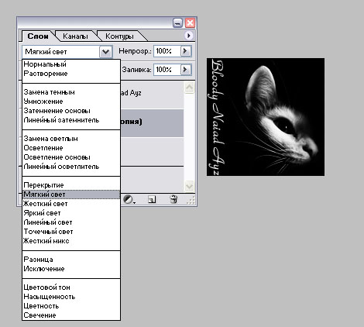Click layers list scrollbar down arrow

[x=189, y=186]
